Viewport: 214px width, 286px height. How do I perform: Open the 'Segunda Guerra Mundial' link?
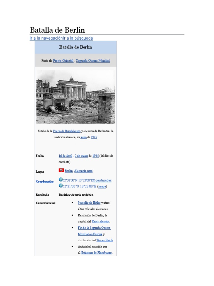[93, 61]
